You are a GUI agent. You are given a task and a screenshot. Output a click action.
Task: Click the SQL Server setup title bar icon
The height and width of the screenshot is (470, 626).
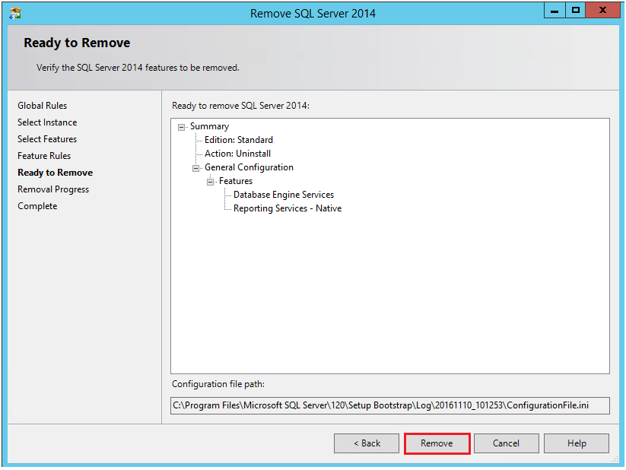click(15, 13)
